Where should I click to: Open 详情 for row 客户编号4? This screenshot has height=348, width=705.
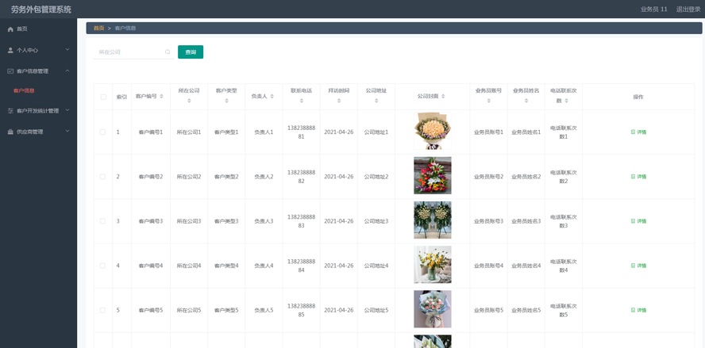click(638, 266)
